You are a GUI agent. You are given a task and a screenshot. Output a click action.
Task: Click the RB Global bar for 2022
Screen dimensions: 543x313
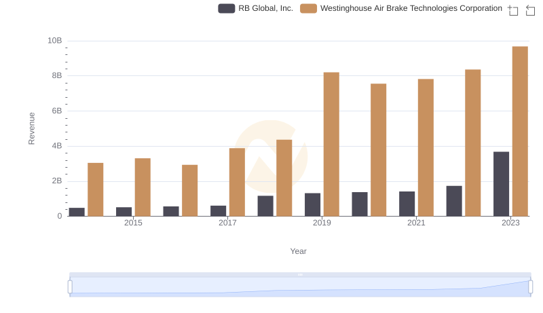tap(454, 201)
